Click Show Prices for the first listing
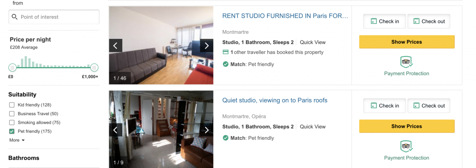The image size is (476, 168). 407,42
